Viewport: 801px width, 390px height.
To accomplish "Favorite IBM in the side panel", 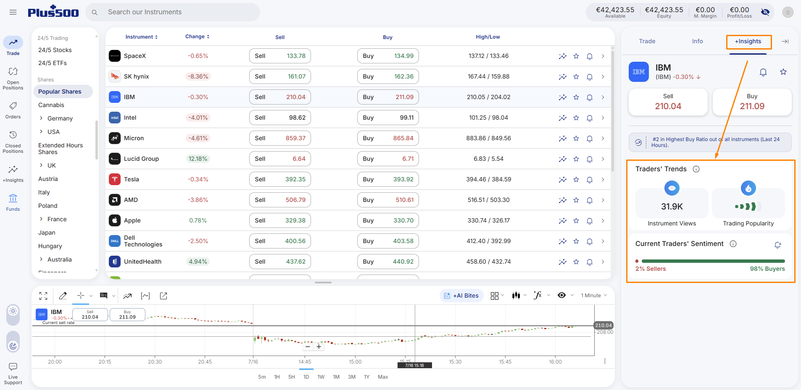I will 783,72.
